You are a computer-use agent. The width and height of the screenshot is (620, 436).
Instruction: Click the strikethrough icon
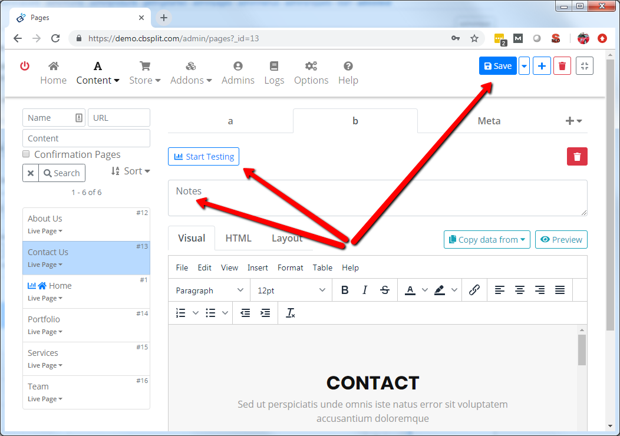(385, 290)
